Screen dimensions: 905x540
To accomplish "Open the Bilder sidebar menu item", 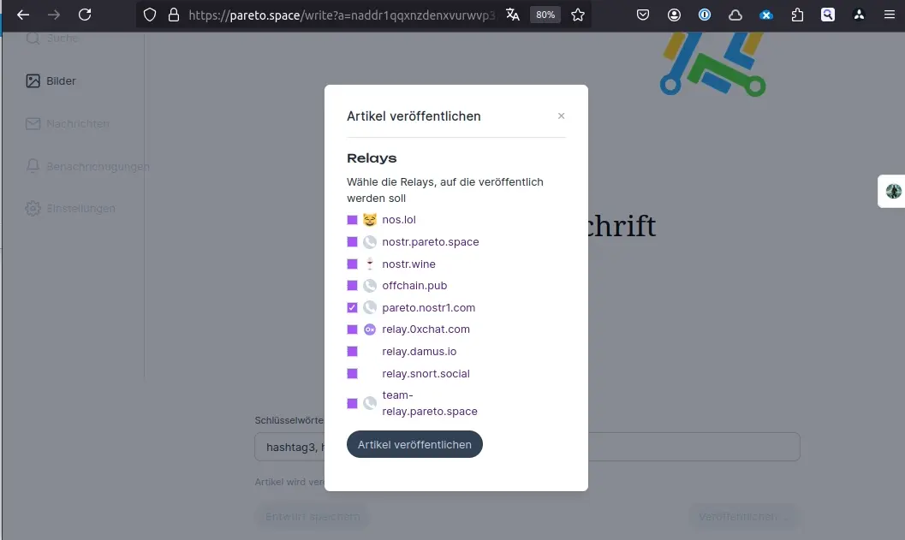I will coord(51,80).
